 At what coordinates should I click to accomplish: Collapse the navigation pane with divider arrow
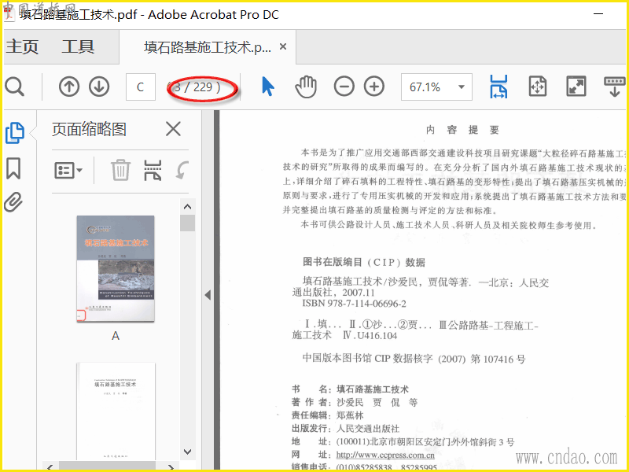click(x=208, y=295)
